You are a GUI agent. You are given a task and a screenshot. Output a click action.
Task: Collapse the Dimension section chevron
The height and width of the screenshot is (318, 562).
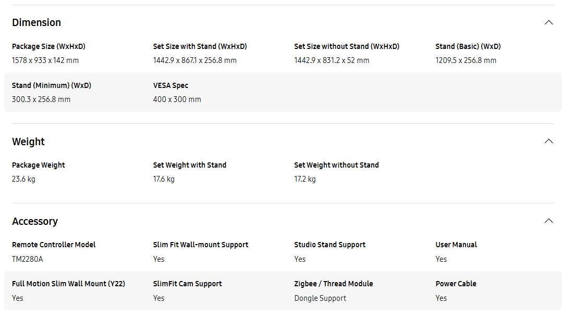coord(548,22)
